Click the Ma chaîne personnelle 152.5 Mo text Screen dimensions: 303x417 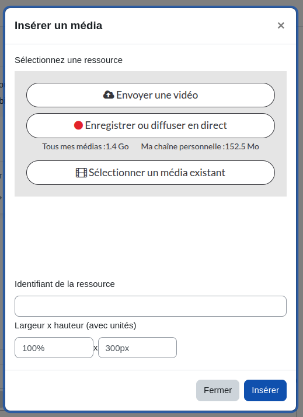[200, 146]
